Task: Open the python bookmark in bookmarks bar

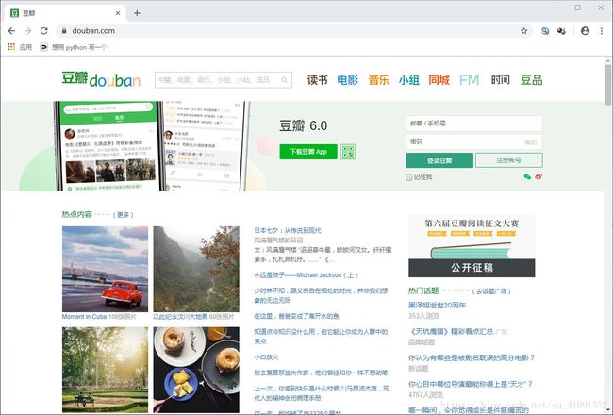Action: [74, 47]
